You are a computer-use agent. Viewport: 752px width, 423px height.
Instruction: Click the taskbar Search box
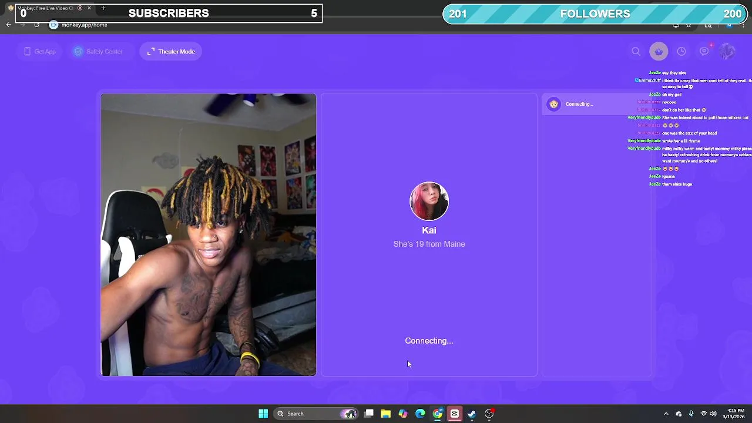pyautogui.click(x=316, y=414)
